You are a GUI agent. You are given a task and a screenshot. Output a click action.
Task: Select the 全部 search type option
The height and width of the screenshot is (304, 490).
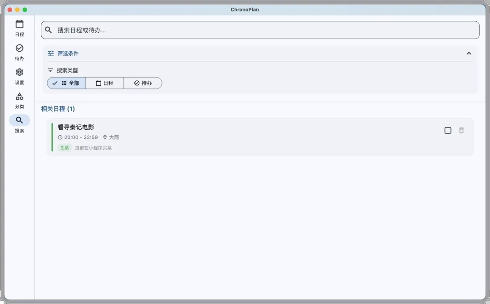pos(66,83)
